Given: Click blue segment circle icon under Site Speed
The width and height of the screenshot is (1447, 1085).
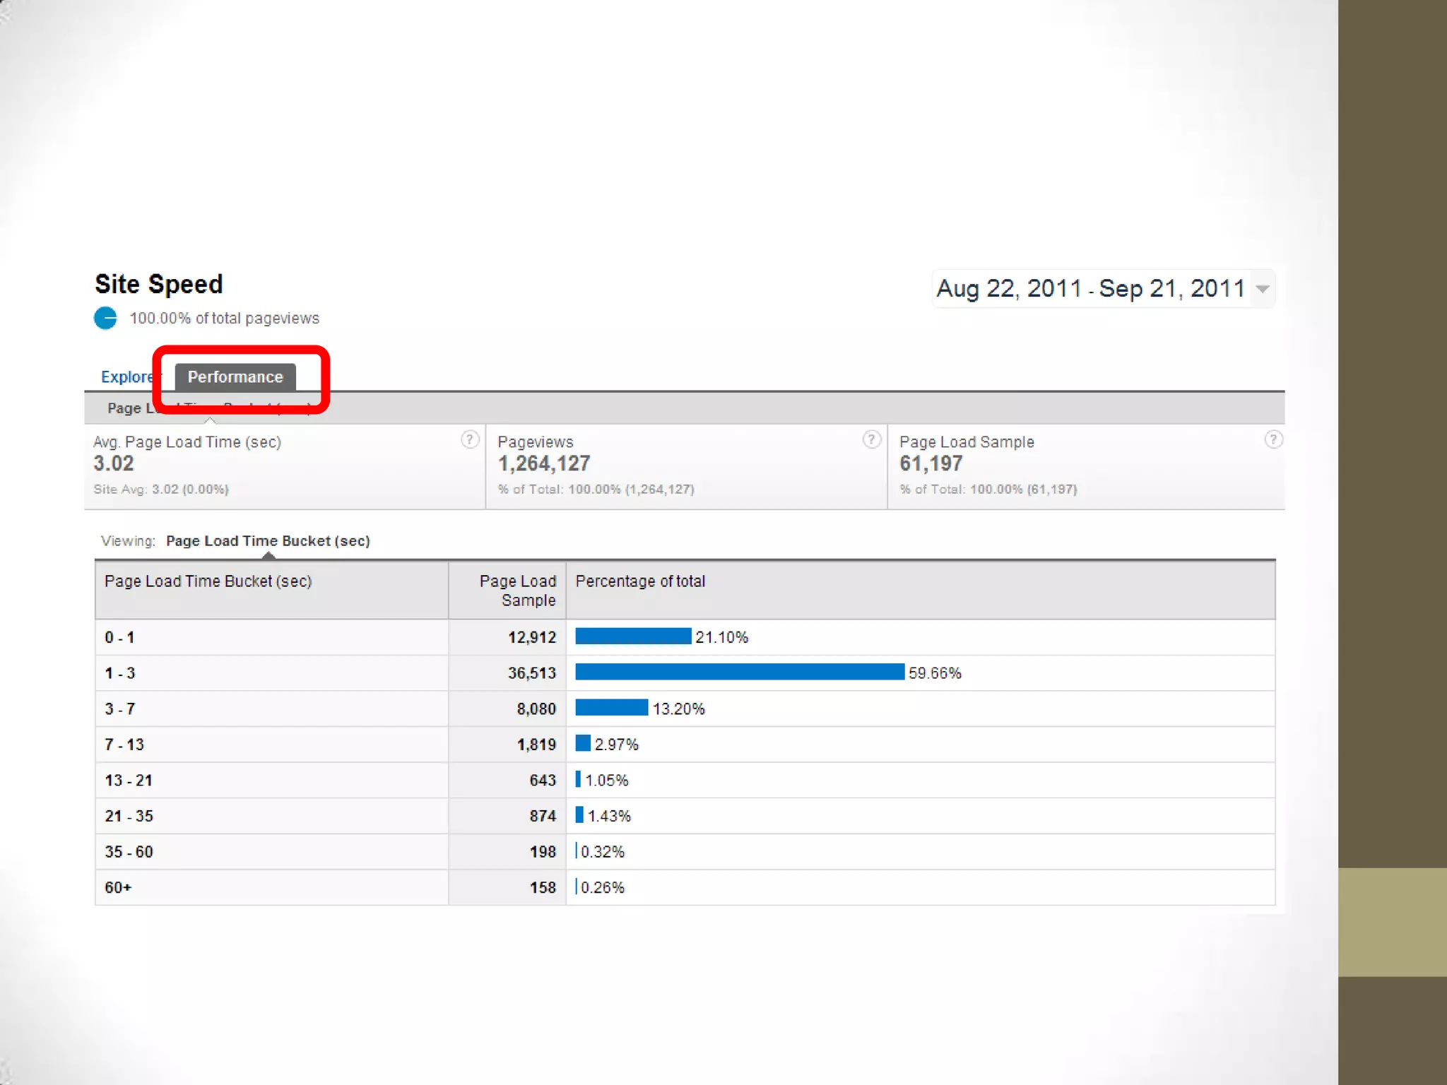Looking at the screenshot, I should (106, 319).
